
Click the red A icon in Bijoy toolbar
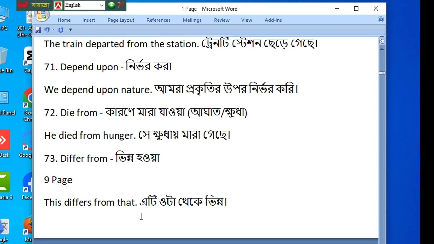pos(58,5)
